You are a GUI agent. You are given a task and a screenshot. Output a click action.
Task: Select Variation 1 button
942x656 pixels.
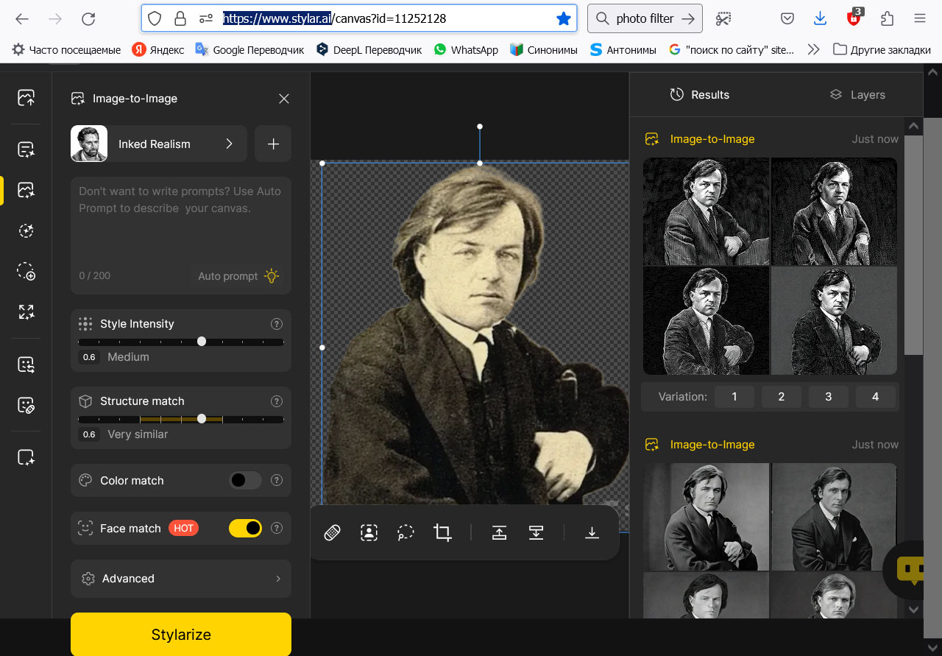click(734, 397)
